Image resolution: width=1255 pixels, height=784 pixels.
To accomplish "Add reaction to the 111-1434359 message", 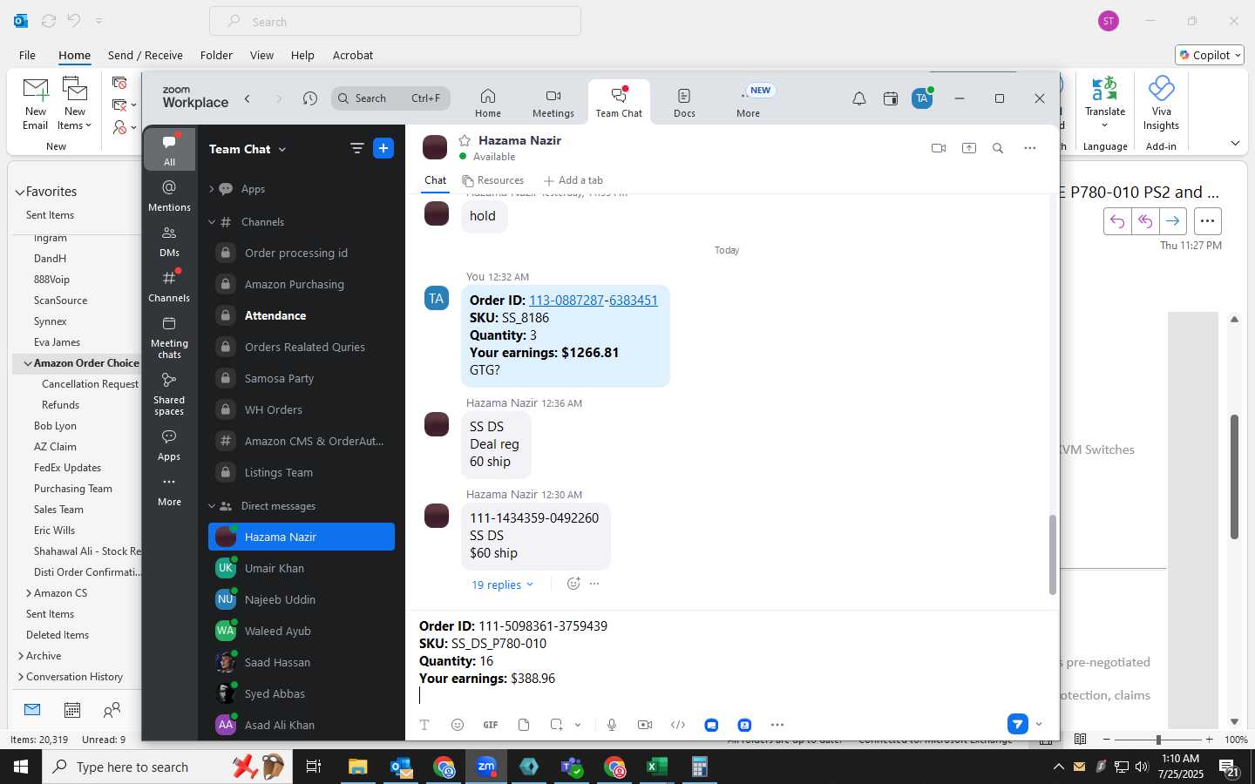I will (573, 584).
